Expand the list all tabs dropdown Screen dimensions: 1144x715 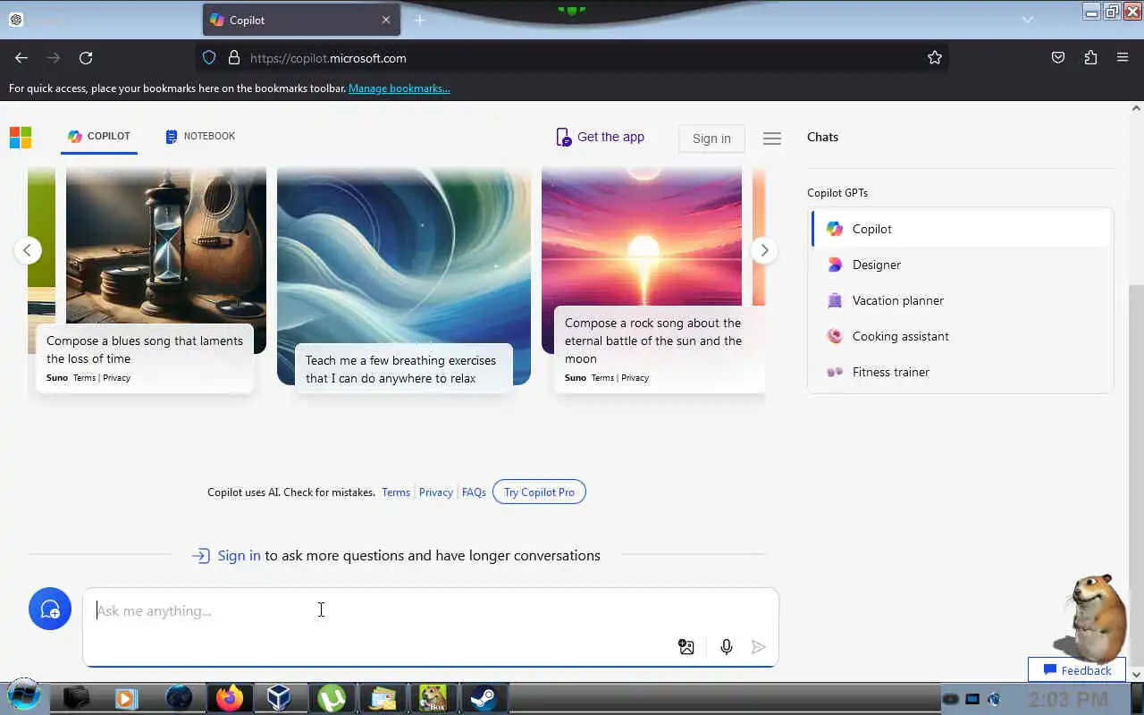[x=1028, y=20]
